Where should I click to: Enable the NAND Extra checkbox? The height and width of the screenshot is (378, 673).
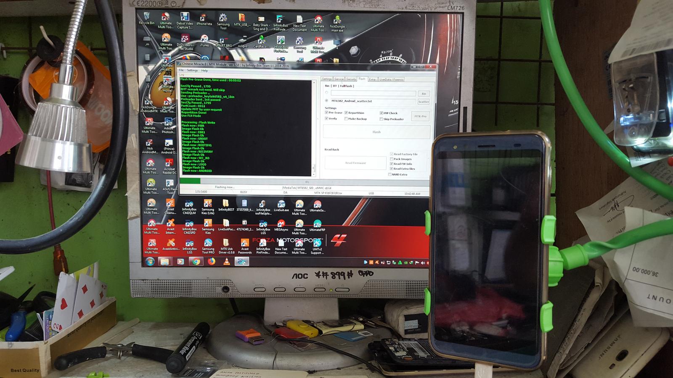coord(390,174)
